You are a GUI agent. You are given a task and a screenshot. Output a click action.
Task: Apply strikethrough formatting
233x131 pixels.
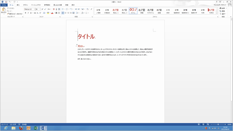coord(35,13)
